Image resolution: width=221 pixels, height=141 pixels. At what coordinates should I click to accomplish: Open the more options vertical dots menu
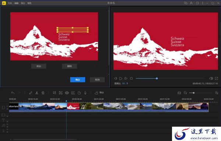(x=203, y=3)
